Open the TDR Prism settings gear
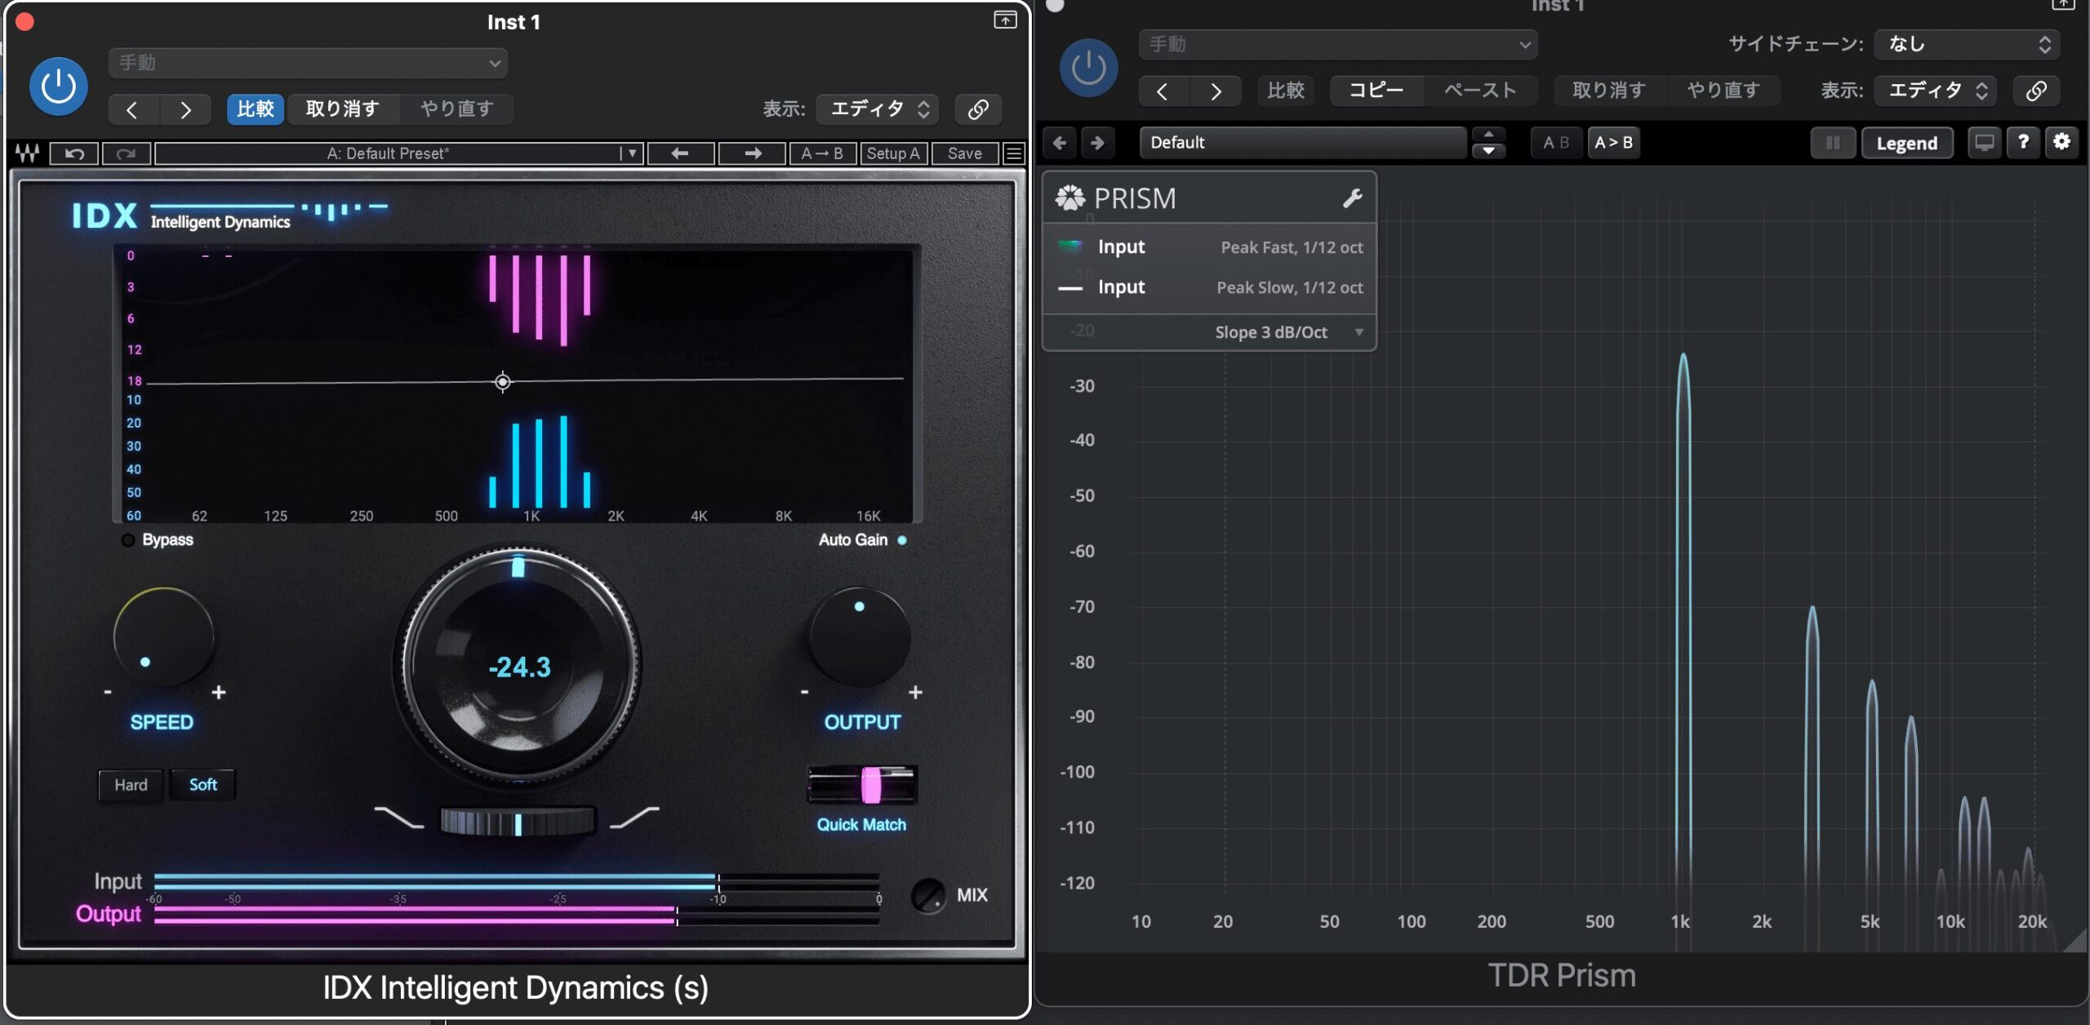This screenshot has height=1025, width=2090. pos(2061,142)
